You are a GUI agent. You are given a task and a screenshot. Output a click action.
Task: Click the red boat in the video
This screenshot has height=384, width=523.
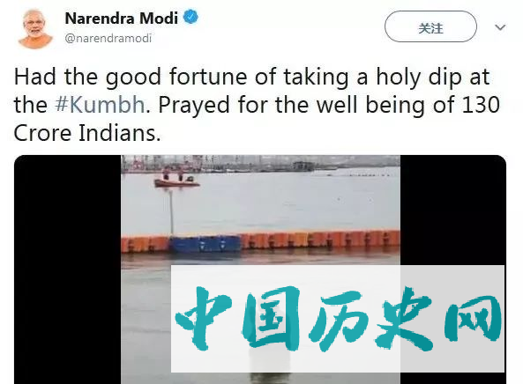pyautogui.click(x=176, y=181)
